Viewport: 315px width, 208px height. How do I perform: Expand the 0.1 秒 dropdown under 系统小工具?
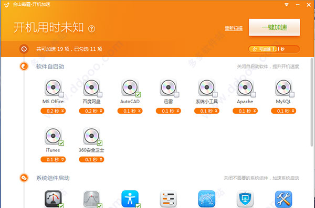207,111
